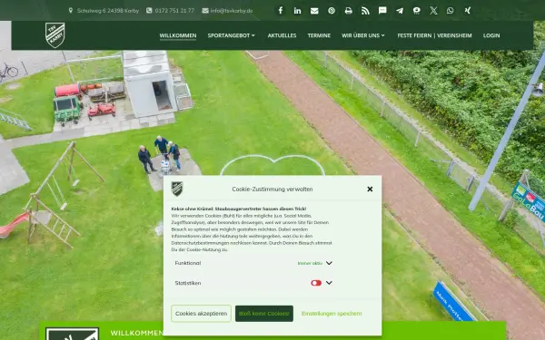Click the Bloß keine Cookies! button
Image resolution: width=545 pixels, height=340 pixels.
pos(264,314)
